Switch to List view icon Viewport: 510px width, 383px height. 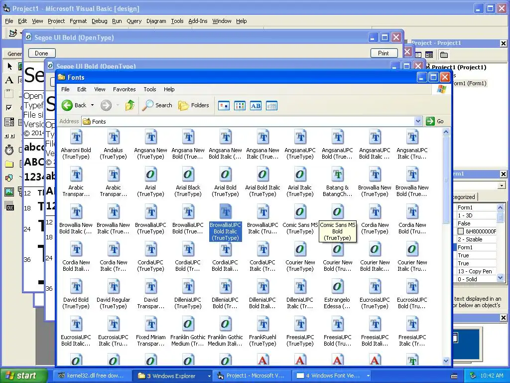240,106
